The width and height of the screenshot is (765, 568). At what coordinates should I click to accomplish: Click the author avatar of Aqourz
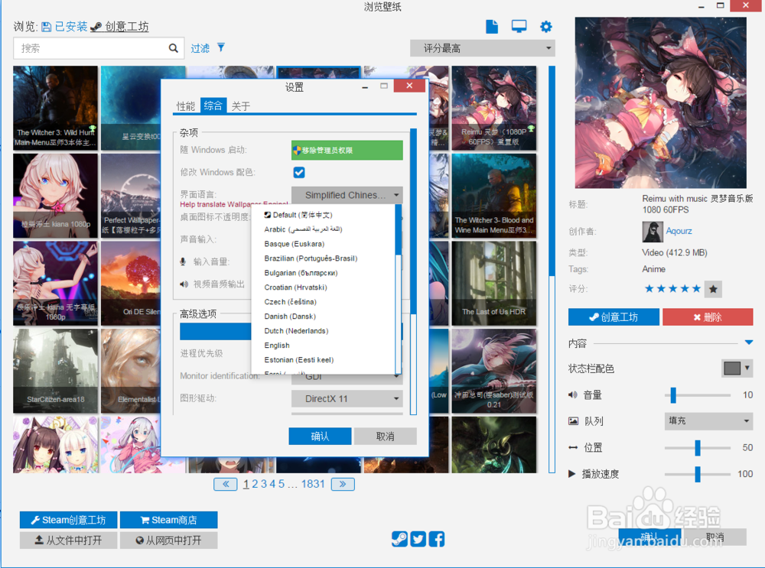click(x=653, y=232)
